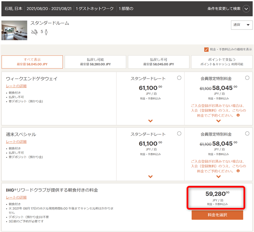Click the no-smoking icon under Standard Room

click(35, 32)
